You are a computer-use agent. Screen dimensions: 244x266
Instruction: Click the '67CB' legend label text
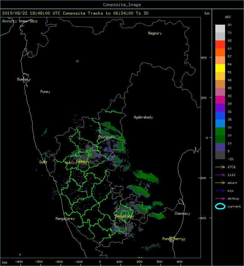coord(231,167)
